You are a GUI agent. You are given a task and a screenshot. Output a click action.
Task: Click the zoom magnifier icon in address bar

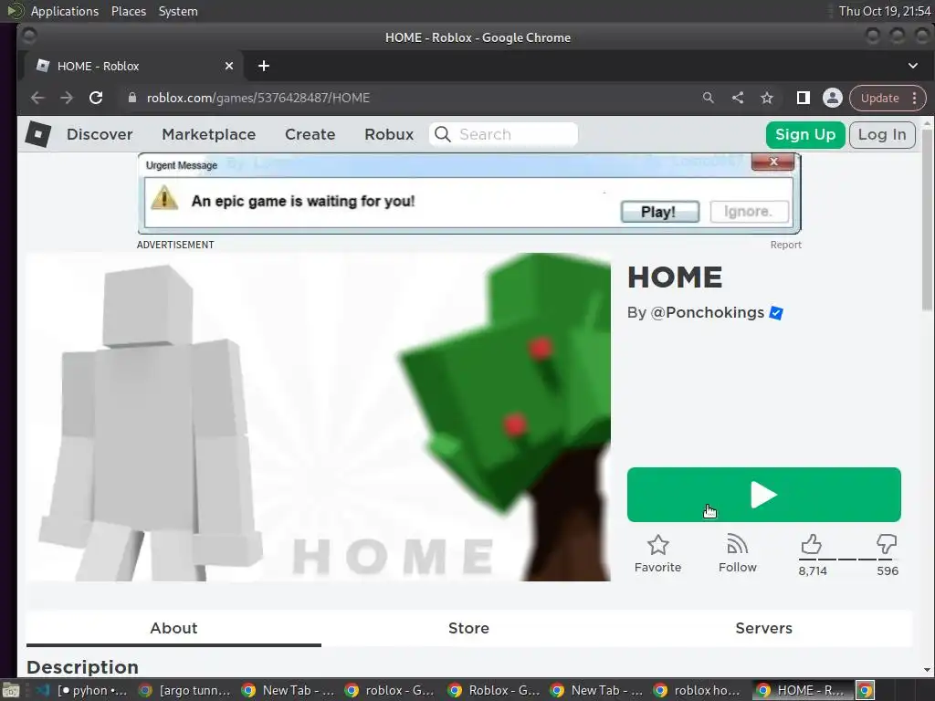708,98
